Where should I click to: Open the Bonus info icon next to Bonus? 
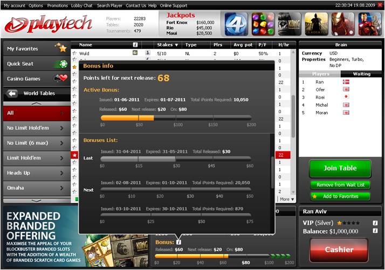click(x=179, y=243)
